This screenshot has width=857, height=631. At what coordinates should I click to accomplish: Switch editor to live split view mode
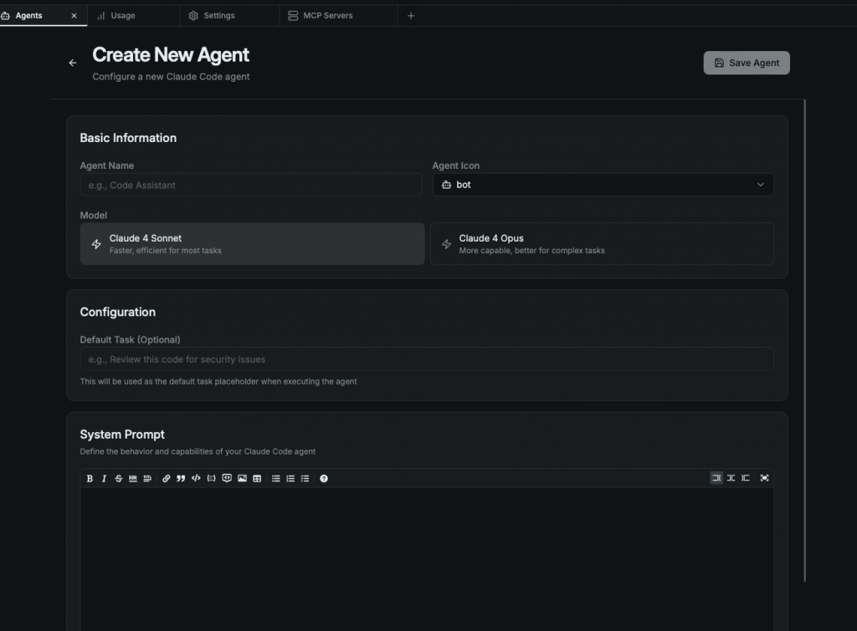[731, 477]
